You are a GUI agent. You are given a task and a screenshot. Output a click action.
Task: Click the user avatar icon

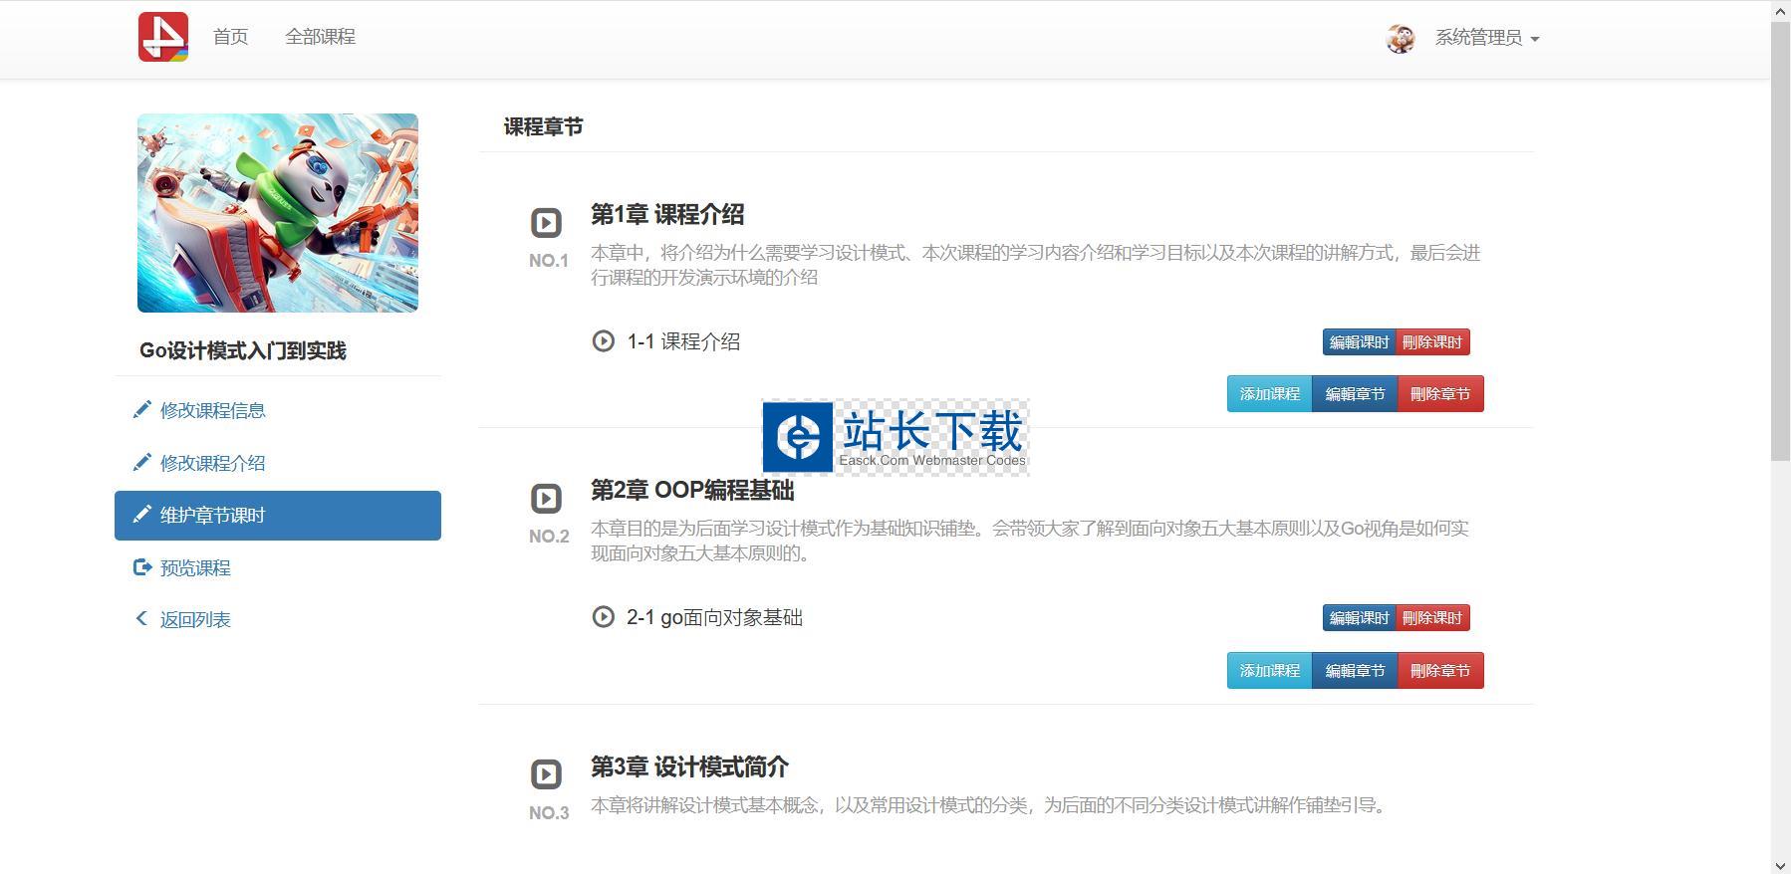click(1401, 38)
